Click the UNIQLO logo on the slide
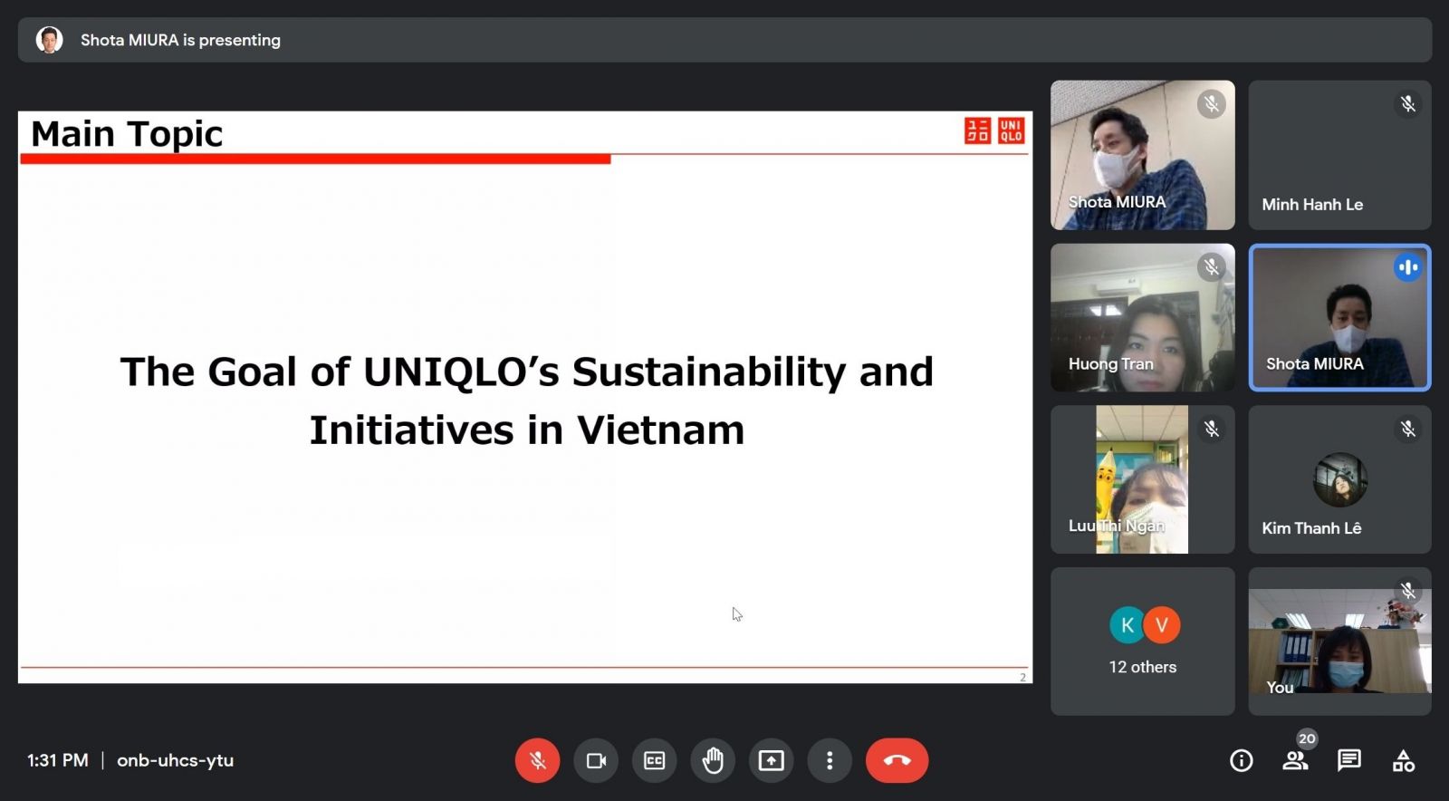The width and height of the screenshot is (1449, 801). click(994, 130)
